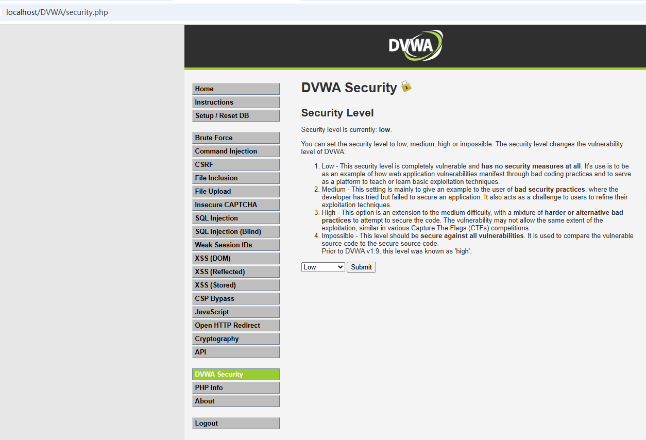Open the Open HTTP Redirect module
The height and width of the screenshot is (440, 646).
236,325
